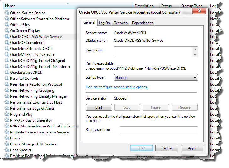Click gear icon for OracleServiceORCL
This screenshot has height=168, width=229.
(7, 73)
